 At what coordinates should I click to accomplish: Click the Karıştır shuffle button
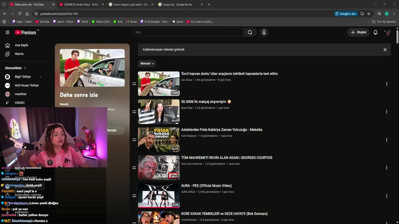click(112, 130)
